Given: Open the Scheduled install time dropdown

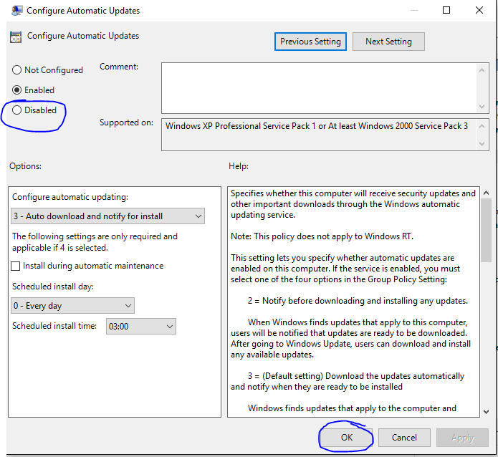Looking at the screenshot, I should coord(141,326).
